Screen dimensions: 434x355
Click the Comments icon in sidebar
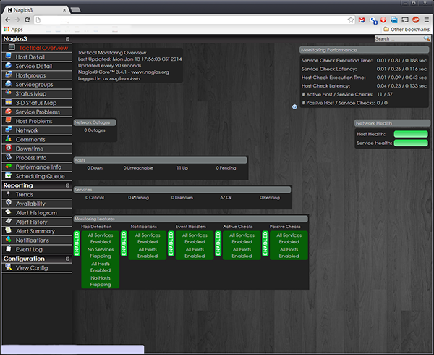pyautogui.click(x=8, y=139)
